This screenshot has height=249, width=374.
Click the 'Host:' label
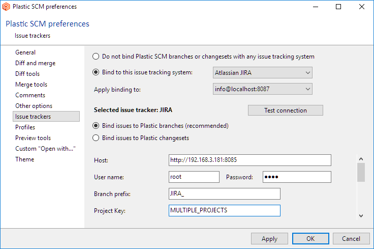point(101,160)
